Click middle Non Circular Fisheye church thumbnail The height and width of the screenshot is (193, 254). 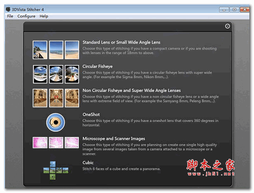pos(56,98)
